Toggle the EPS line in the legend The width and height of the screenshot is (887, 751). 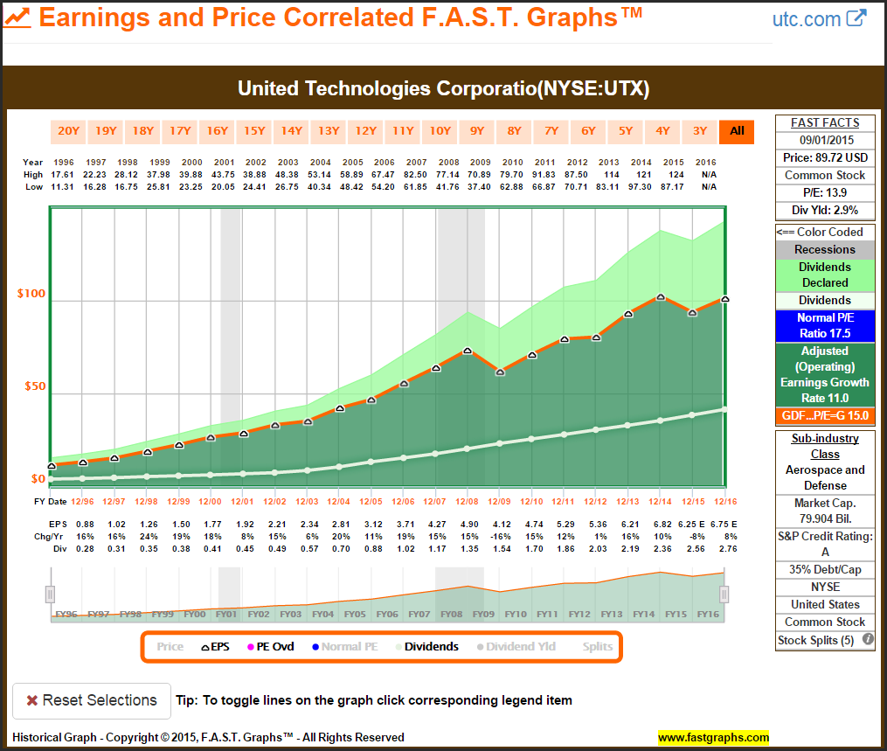click(x=215, y=647)
